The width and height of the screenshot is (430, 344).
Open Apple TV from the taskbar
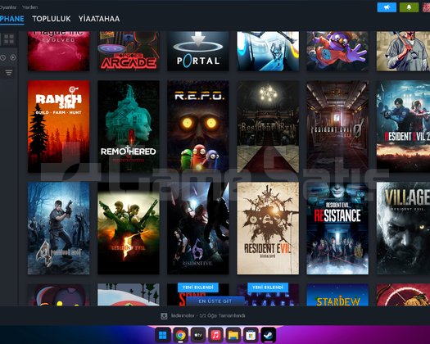coord(198,335)
